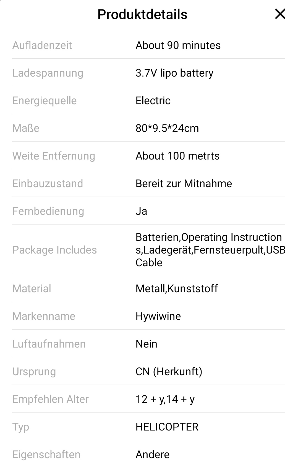Select the Aufladenzeit label
The height and width of the screenshot is (467, 285).
pyautogui.click(x=42, y=45)
